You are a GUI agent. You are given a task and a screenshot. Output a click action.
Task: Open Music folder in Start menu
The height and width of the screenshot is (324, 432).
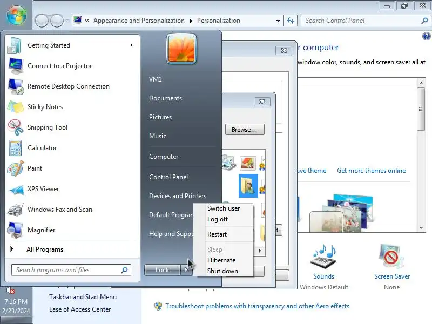coord(158,136)
